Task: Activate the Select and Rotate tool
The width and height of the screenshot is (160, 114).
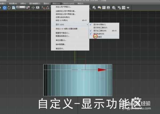Action: [x=9, y=8]
